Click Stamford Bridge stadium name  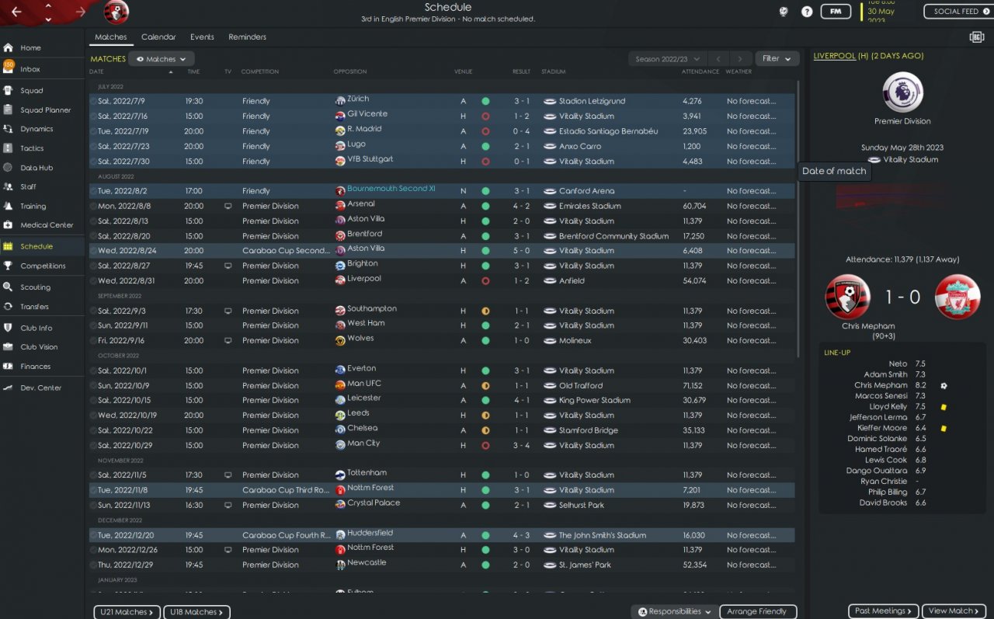(x=589, y=430)
